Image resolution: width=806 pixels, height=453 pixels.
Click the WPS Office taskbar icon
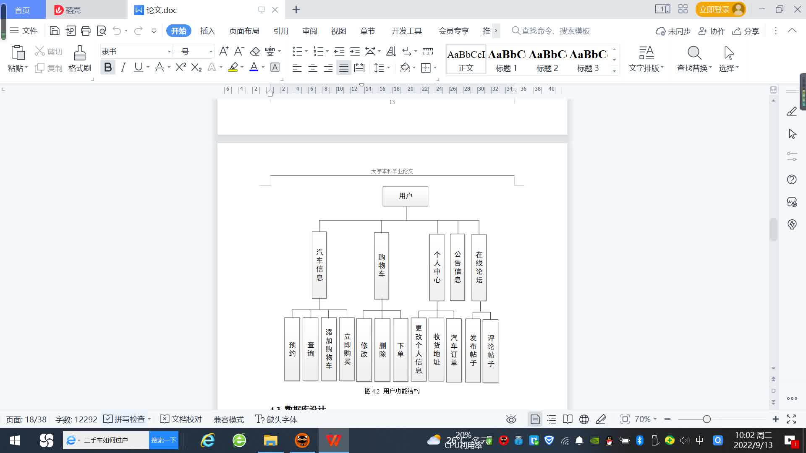tap(333, 440)
